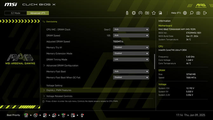Click Adjusted DRAM Speed 7000MT/s value

point(118,41)
